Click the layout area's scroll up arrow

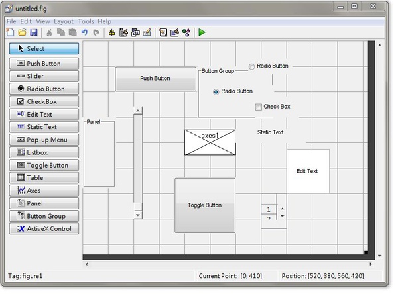379,46
